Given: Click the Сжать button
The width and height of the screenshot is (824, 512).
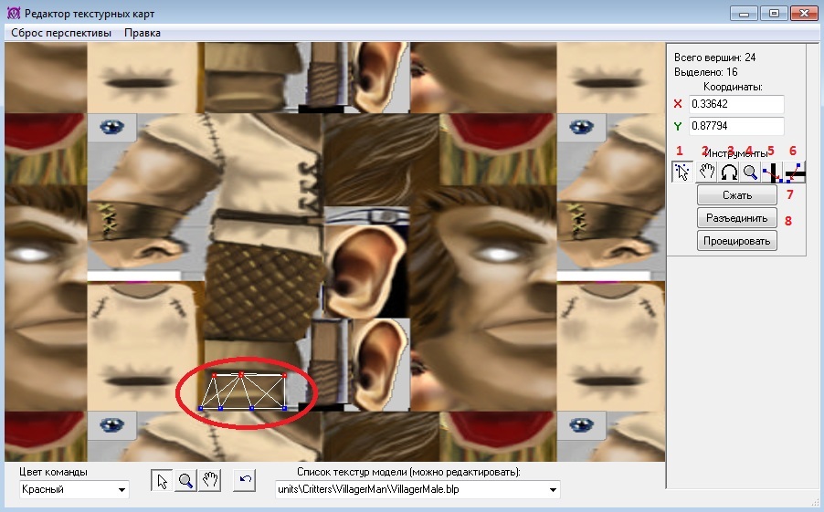Looking at the screenshot, I should coord(737,195).
